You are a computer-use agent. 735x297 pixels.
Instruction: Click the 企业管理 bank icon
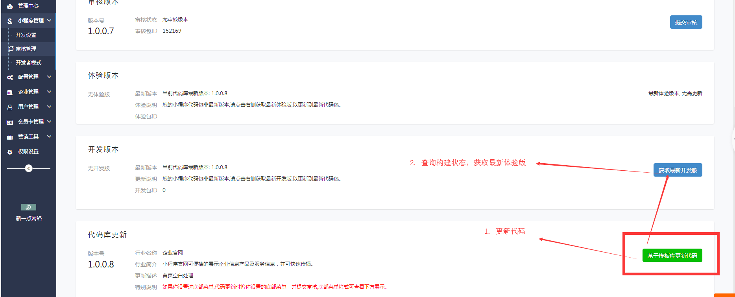tap(10, 92)
